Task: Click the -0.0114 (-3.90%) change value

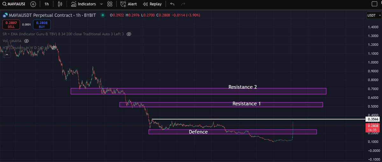Action: pyautogui.click(x=187, y=15)
